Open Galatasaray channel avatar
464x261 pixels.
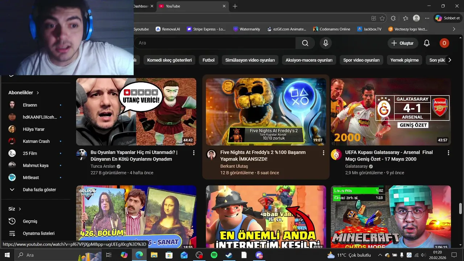[x=336, y=155]
